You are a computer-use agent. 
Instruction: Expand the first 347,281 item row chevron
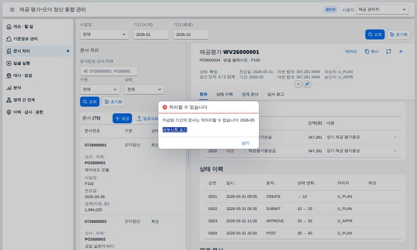tap(395, 137)
